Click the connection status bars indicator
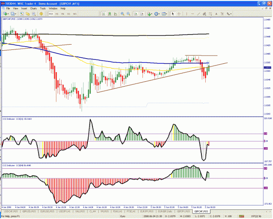Viewport: 273px width, 219px height. pyautogui.click(x=241, y=216)
